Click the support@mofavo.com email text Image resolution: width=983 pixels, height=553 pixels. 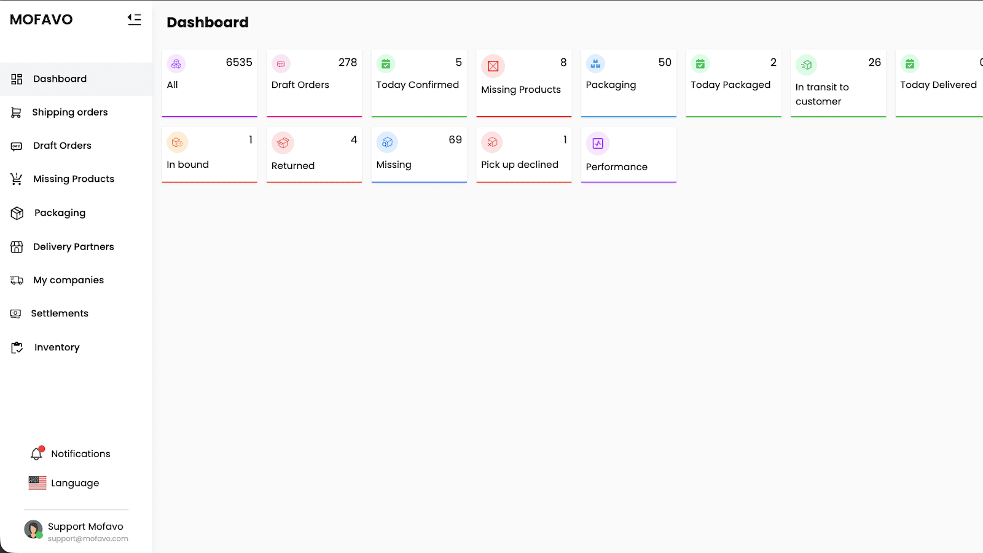88,539
